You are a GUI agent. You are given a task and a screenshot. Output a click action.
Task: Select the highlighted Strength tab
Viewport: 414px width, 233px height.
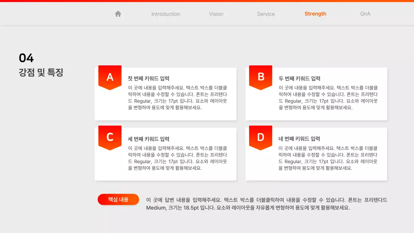tap(315, 14)
